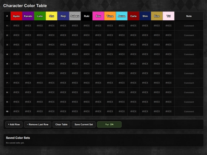Viewport: 207px width, 155px height.
Task: Focus row 1 Carla #HEX field
Action: click(x=133, y=26)
